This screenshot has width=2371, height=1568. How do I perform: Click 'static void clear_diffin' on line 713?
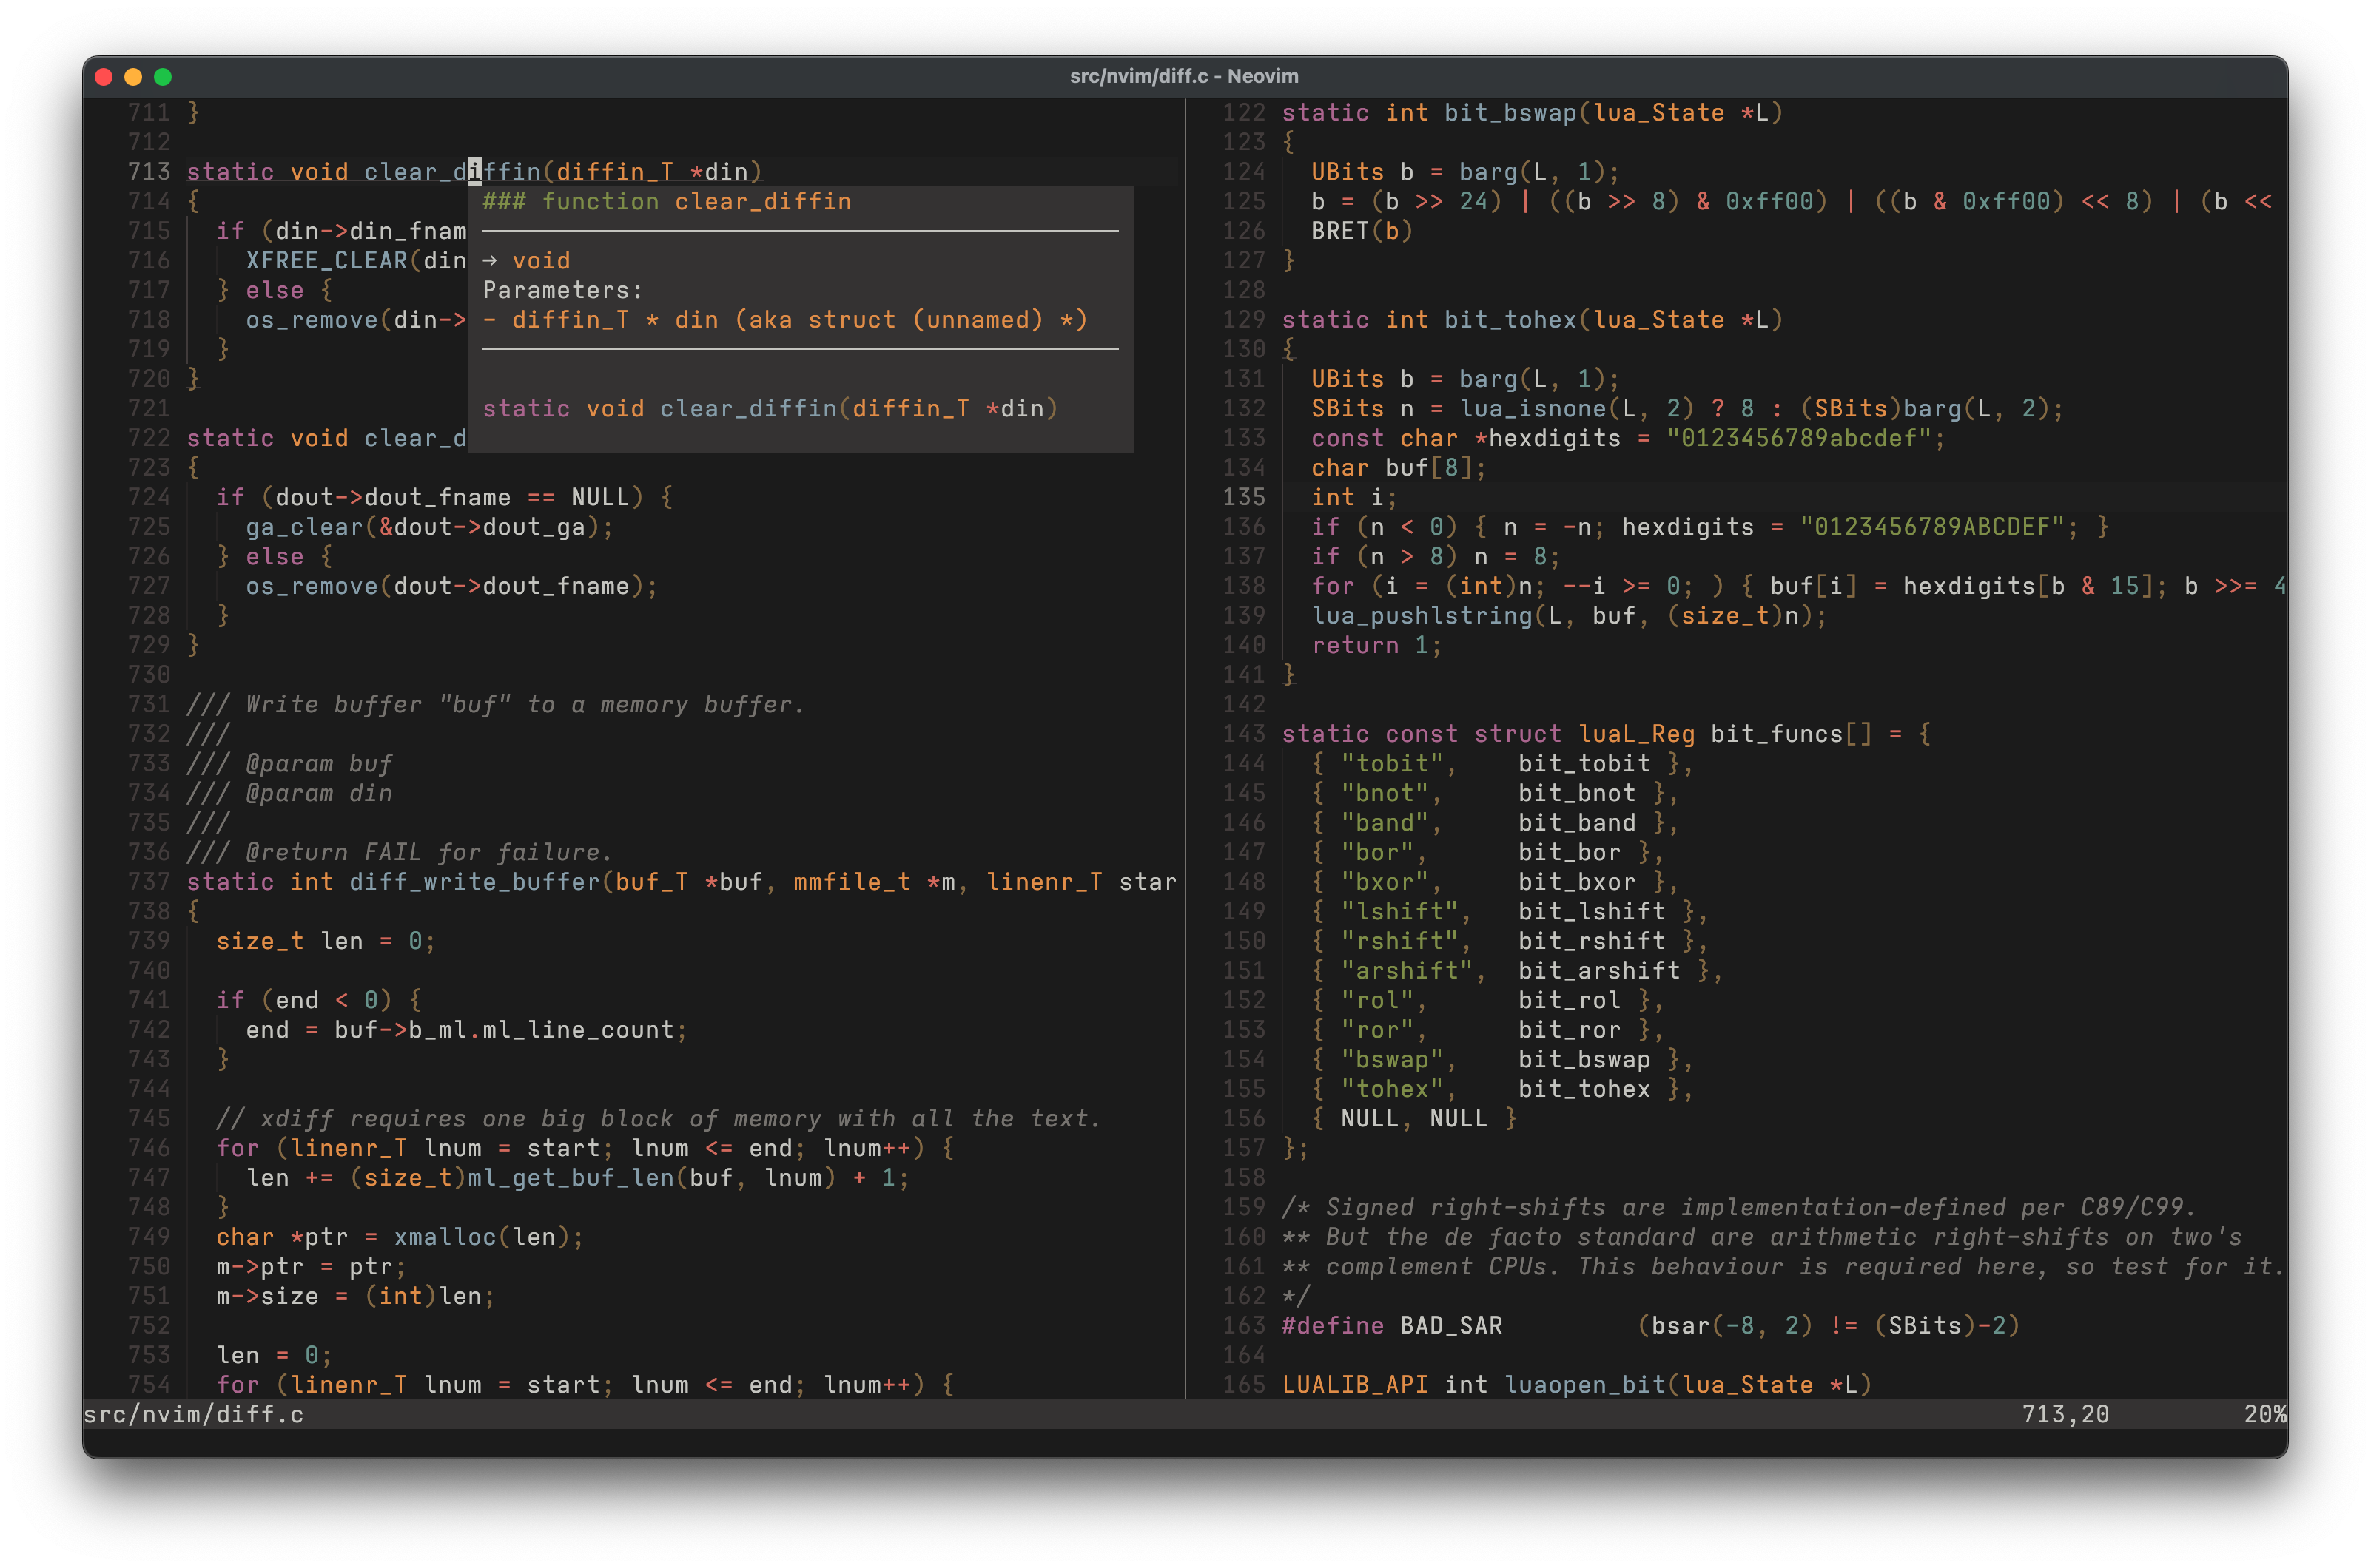363,172
